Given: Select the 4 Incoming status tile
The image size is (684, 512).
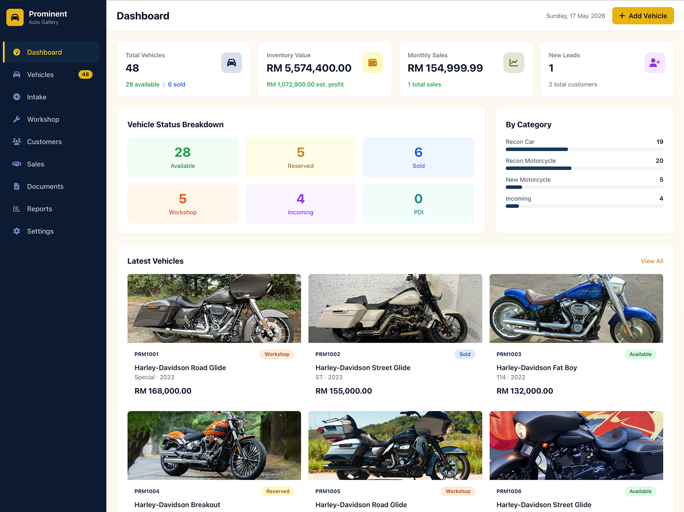Looking at the screenshot, I should coord(300,203).
